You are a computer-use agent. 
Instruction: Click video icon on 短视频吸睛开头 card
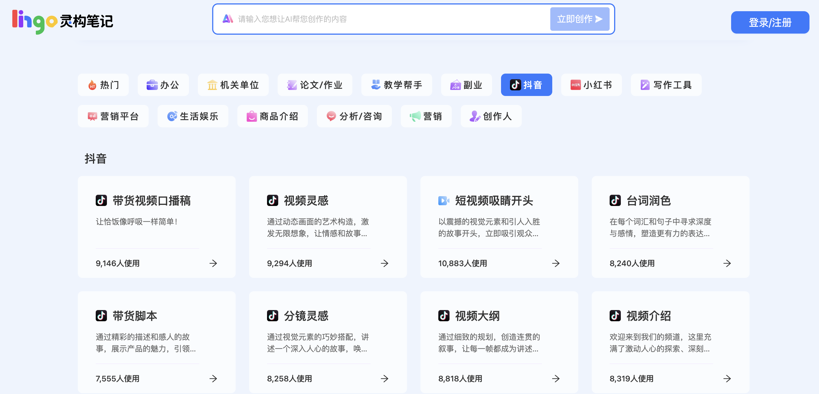point(444,200)
